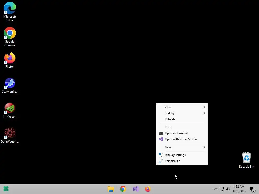The image size is (259, 194).
Task: Click the volume speaker tray icon
Action: [228, 189]
